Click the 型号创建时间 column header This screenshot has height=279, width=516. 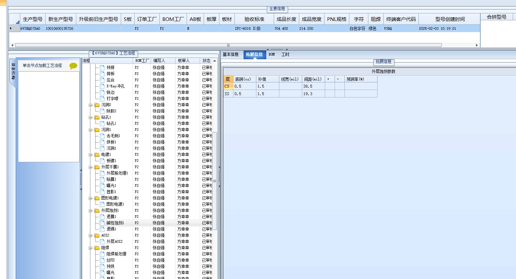click(450, 19)
